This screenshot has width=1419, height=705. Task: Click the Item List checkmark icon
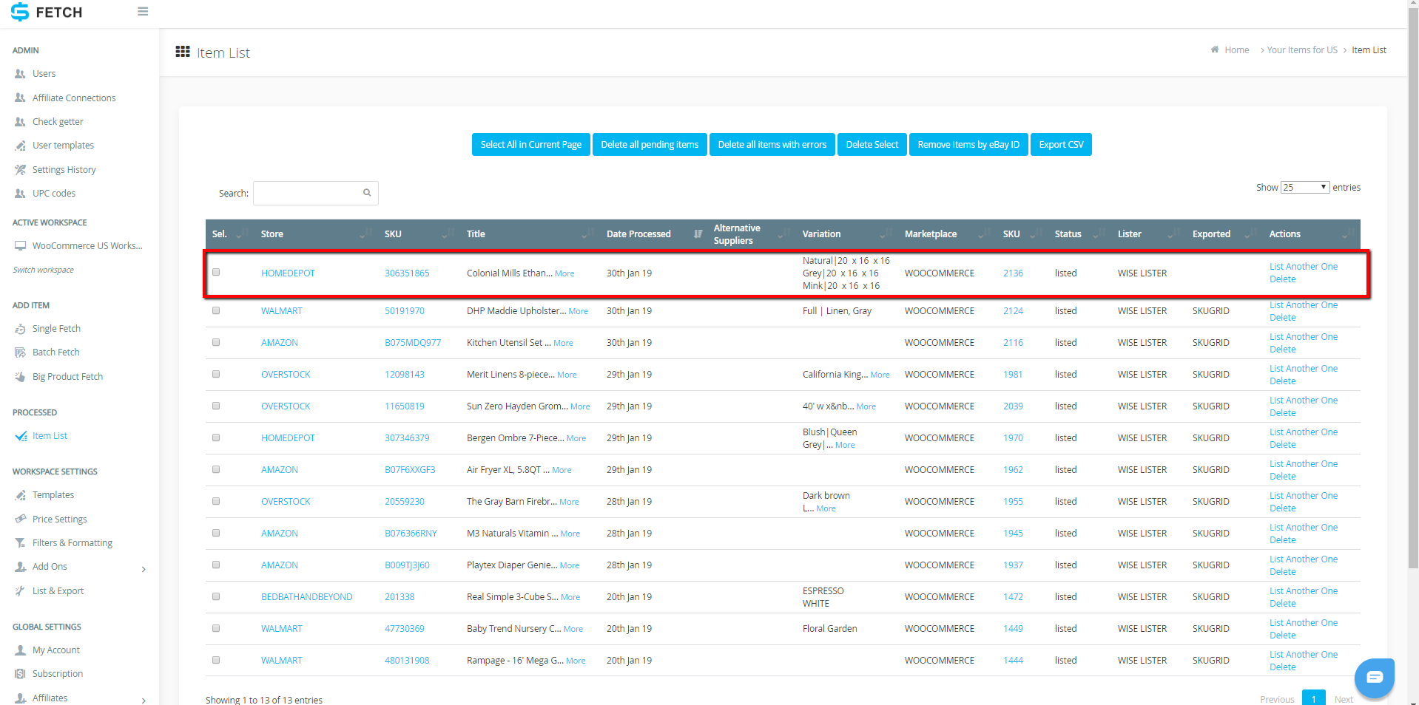coord(21,436)
